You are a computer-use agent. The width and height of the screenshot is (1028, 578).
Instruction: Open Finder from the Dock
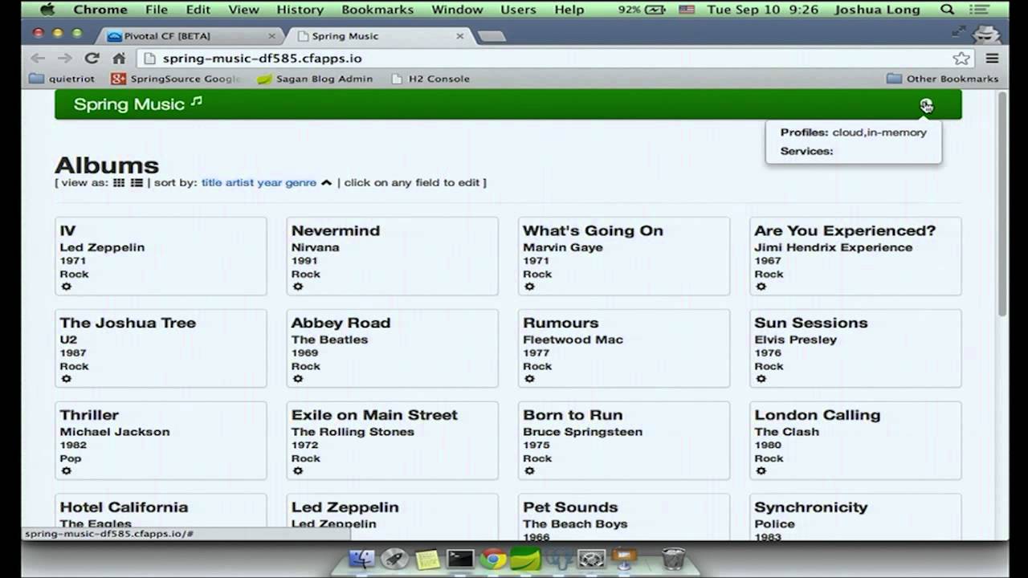(x=362, y=559)
